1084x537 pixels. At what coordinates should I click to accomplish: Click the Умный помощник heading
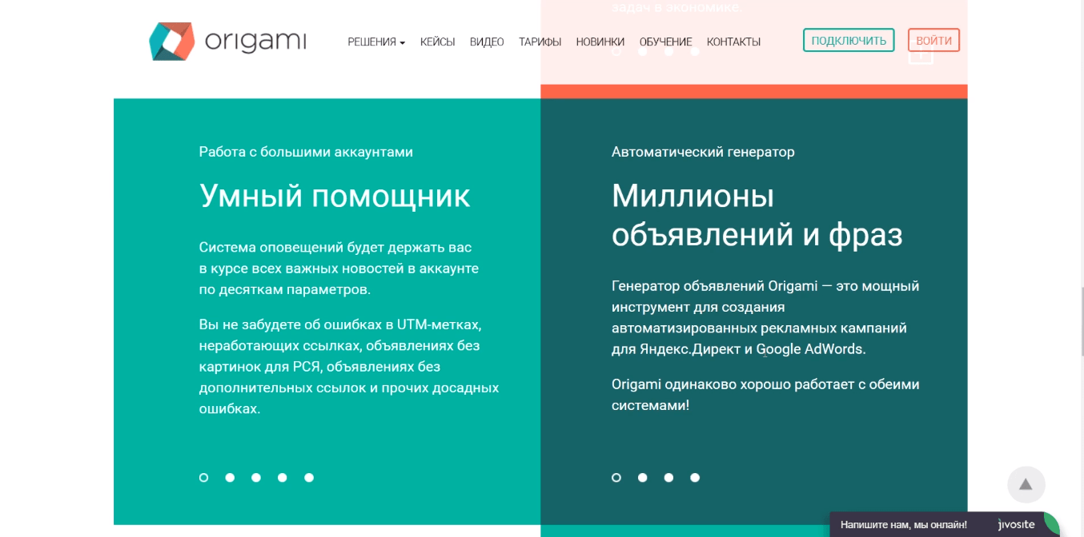coord(335,197)
